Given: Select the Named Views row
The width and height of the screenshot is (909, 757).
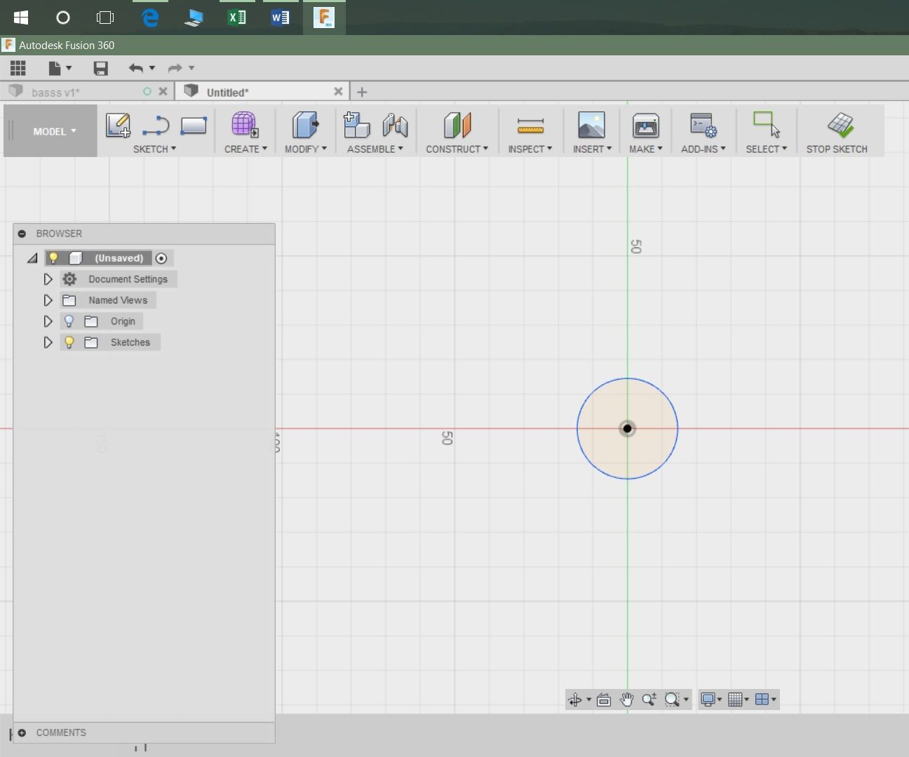Looking at the screenshot, I should point(108,300).
